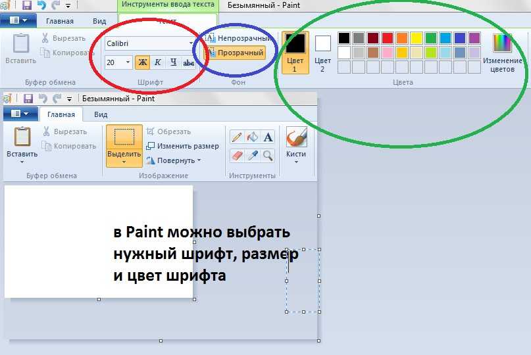The image size is (531, 355).
Task: Click Redo arrow in top title bar
Action: (55, 5)
